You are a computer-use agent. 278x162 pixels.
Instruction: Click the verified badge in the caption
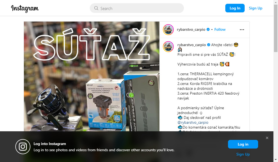pyautogui.click(x=209, y=45)
